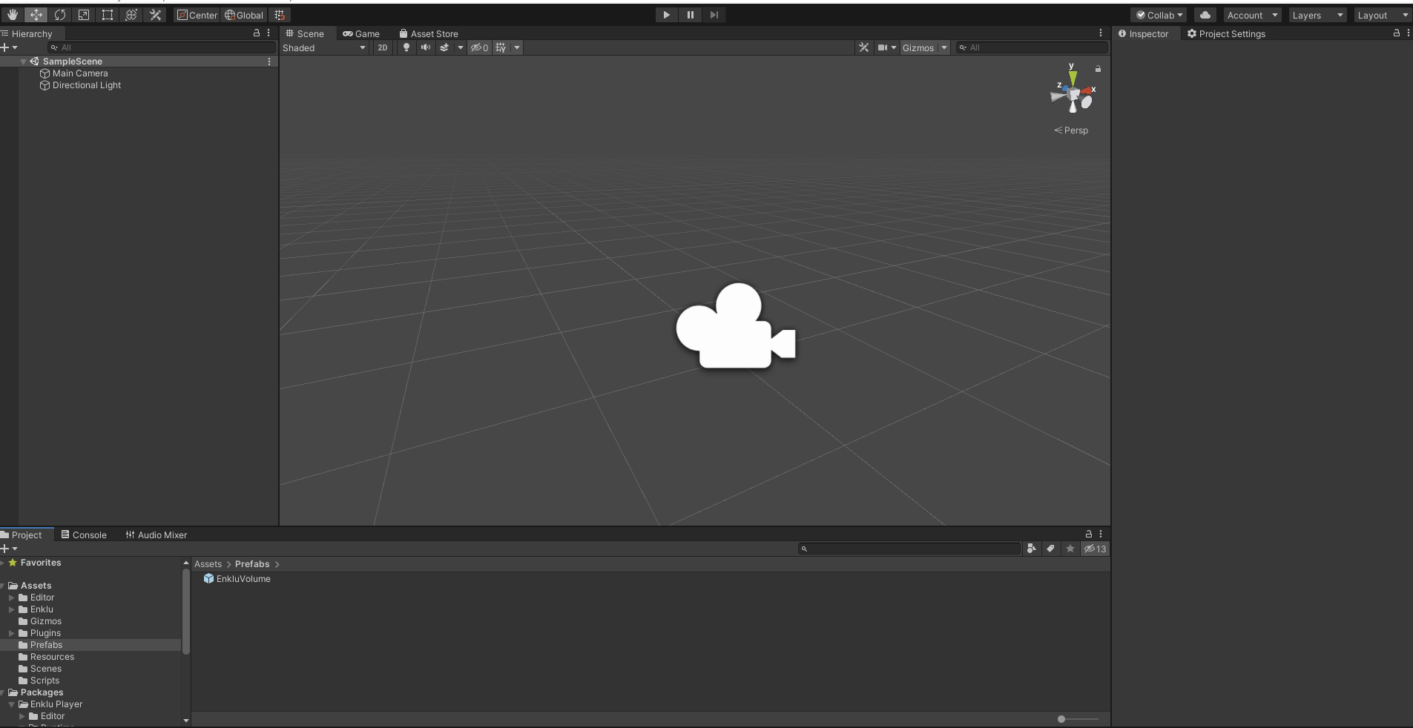Click the Step frame button

point(714,15)
